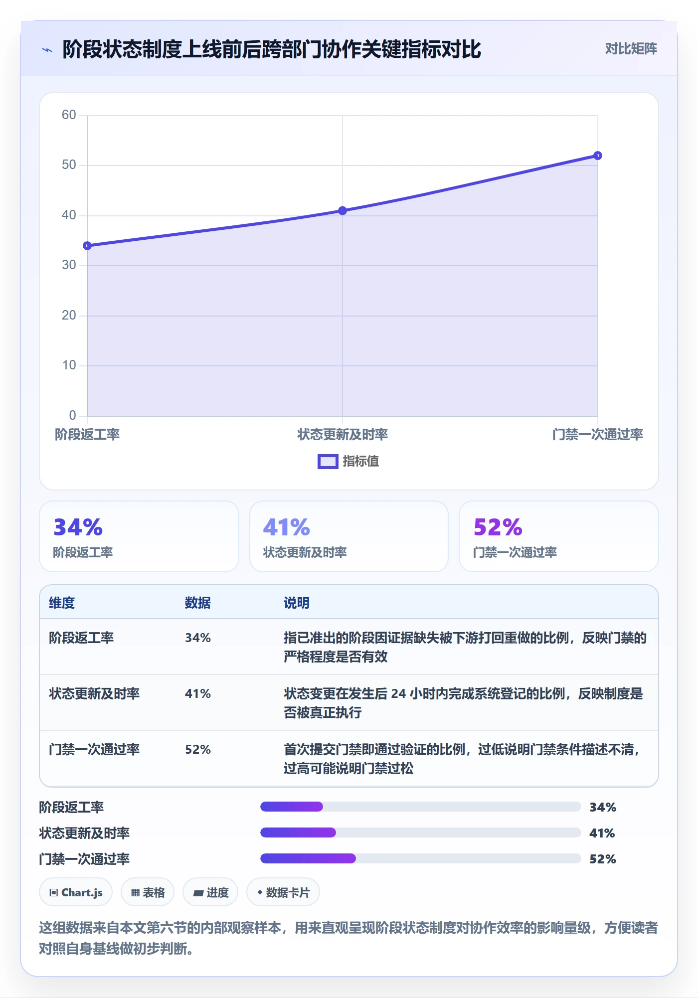
Task: Click the lightning icon beside the title
Action: 47,50
